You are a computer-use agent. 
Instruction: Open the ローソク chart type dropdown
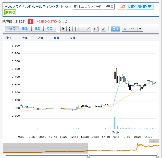[132, 29]
